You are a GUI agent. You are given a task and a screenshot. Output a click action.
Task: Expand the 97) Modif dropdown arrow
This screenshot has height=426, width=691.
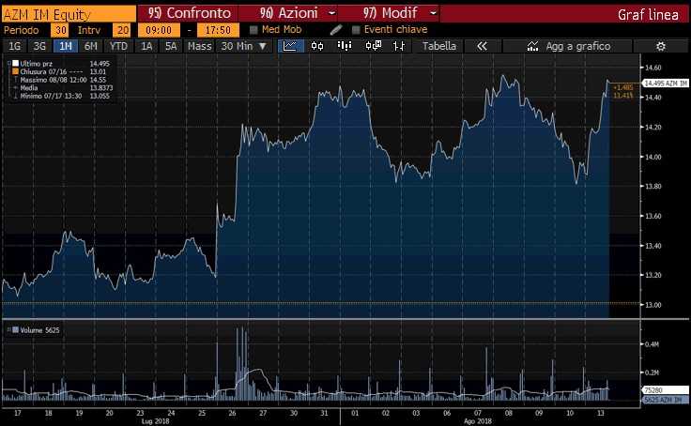coord(433,14)
